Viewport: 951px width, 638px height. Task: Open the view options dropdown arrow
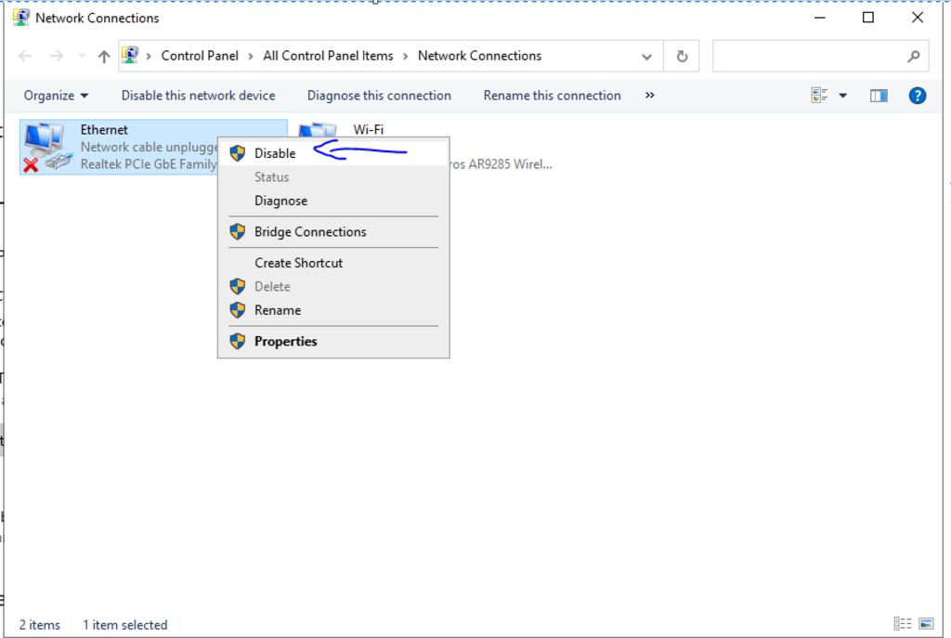843,96
